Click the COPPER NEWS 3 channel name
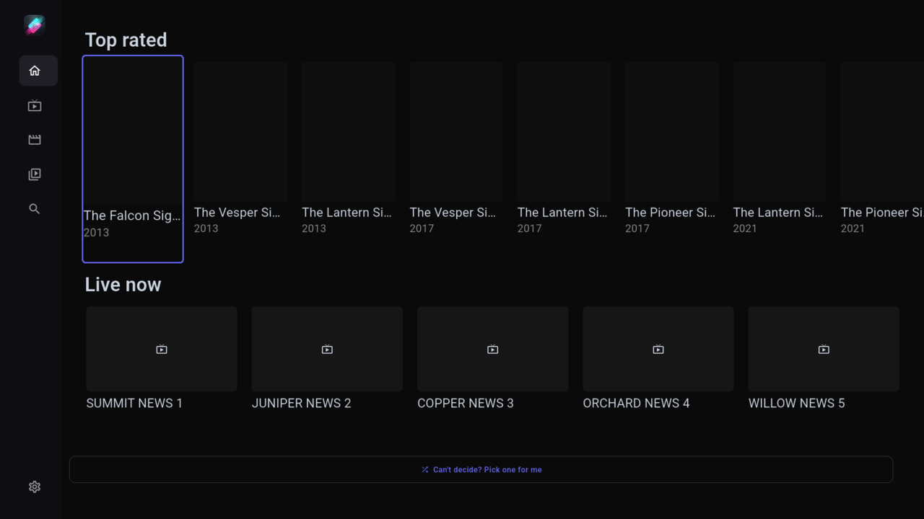Image resolution: width=924 pixels, height=519 pixels. (466, 403)
